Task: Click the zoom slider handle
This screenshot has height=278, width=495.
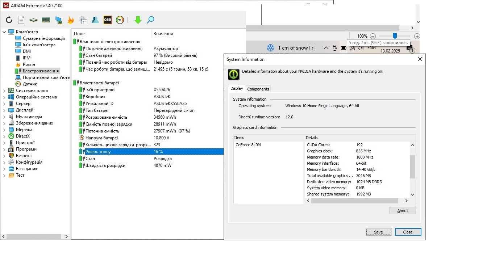Action: click(x=395, y=36)
